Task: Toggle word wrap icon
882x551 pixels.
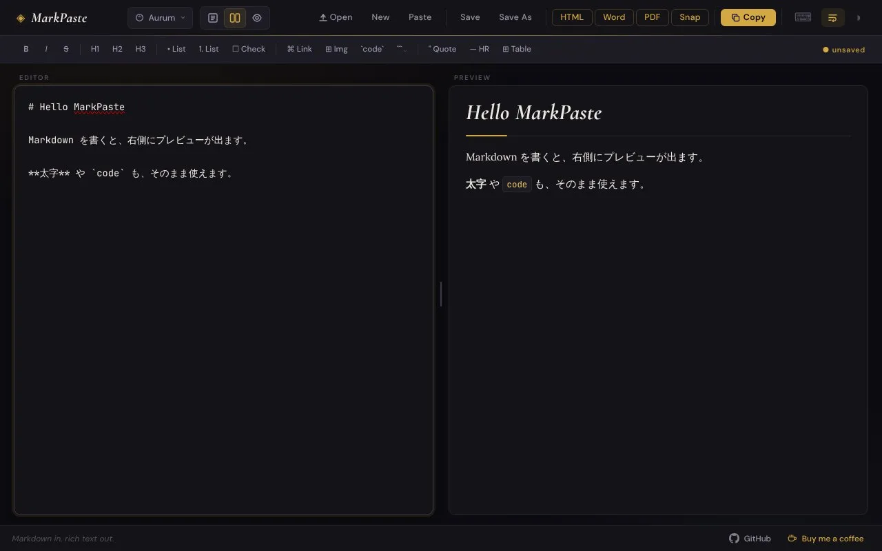Action: point(832,18)
